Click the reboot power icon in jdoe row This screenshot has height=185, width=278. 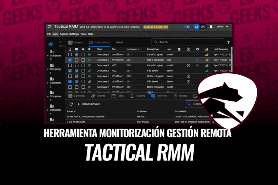tap(197, 60)
